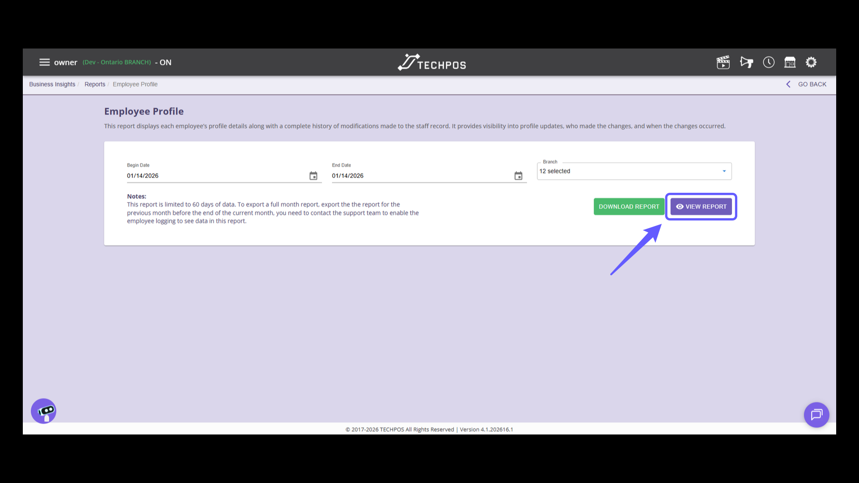Expand the hamburger navigation menu
The image size is (859, 483).
click(45, 62)
